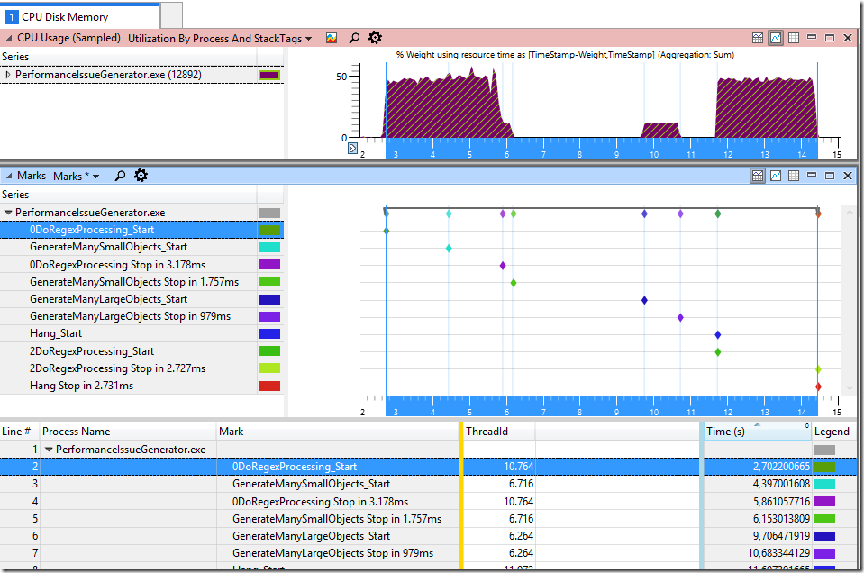Open the Marks * preset dropdown

[76, 177]
